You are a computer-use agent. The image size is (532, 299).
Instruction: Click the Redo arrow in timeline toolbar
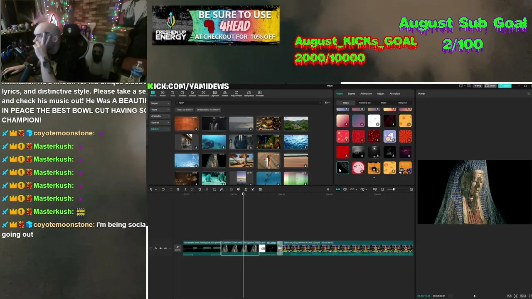(x=170, y=189)
